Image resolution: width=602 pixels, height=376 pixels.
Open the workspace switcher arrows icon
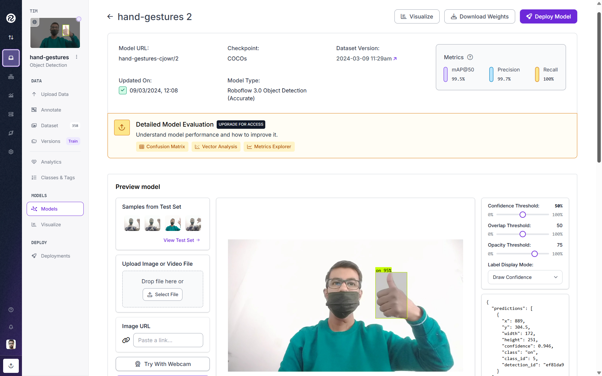click(11, 37)
